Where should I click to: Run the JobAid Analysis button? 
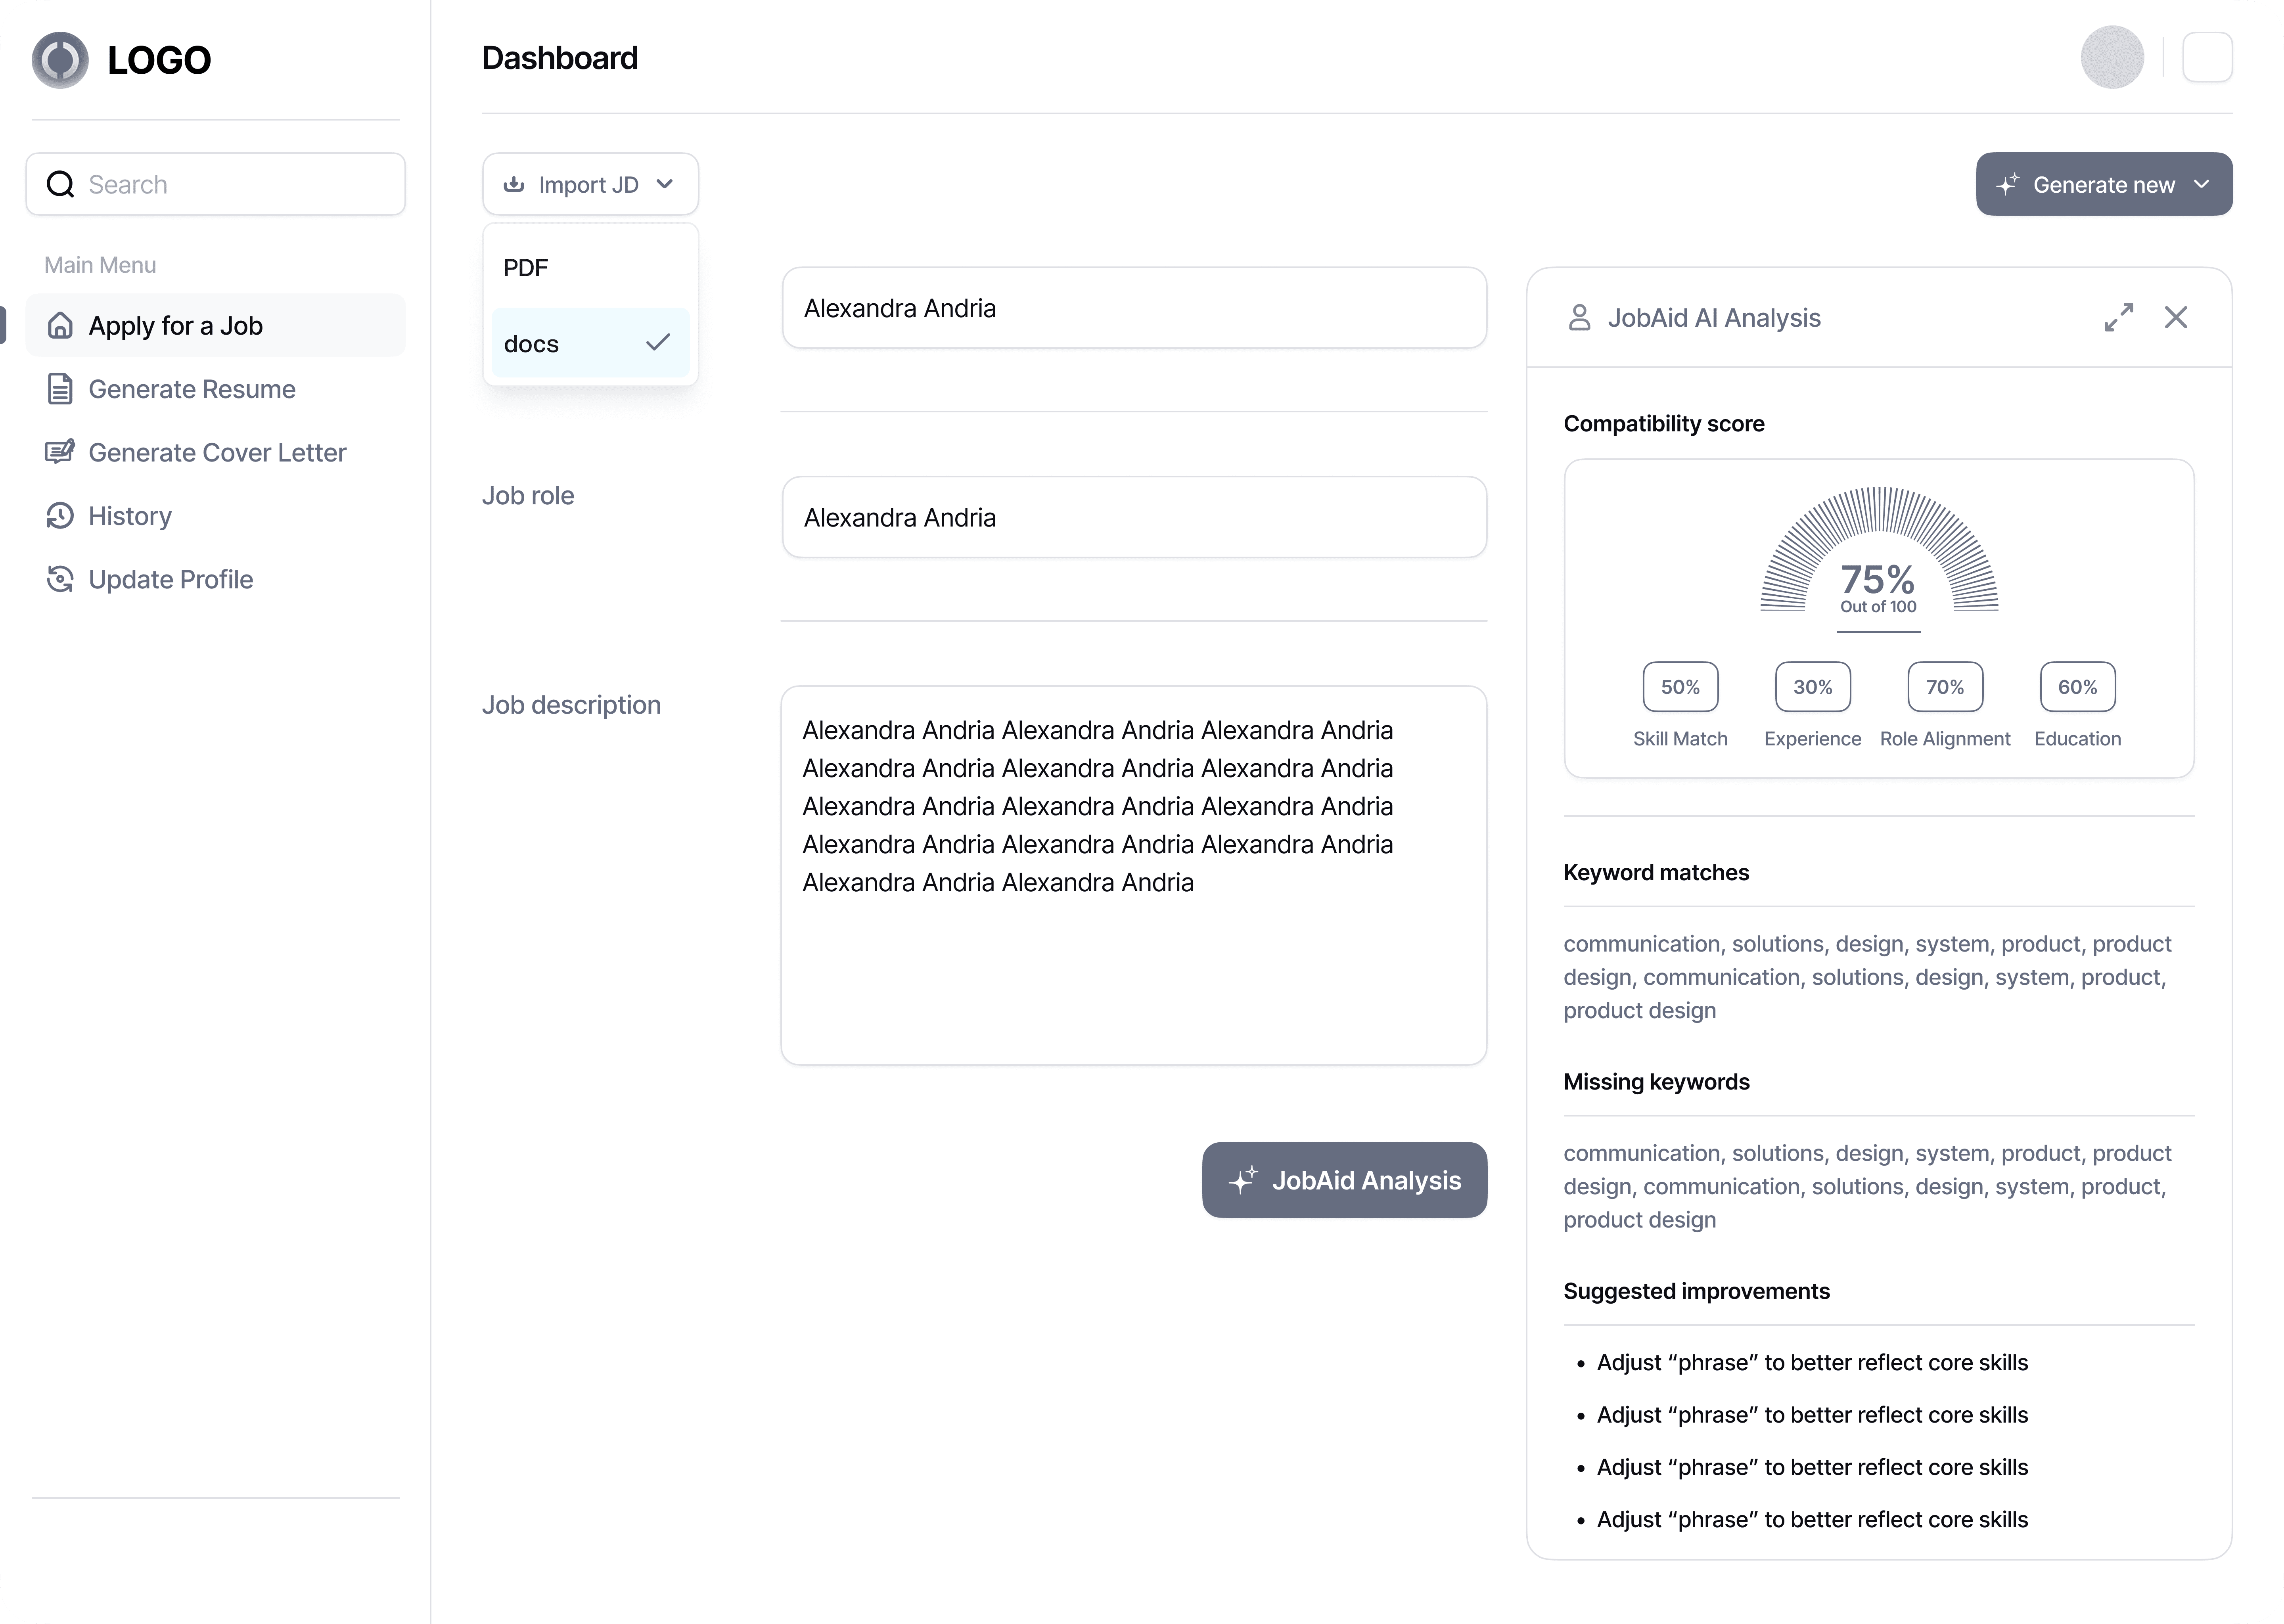click(x=1344, y=1180)
